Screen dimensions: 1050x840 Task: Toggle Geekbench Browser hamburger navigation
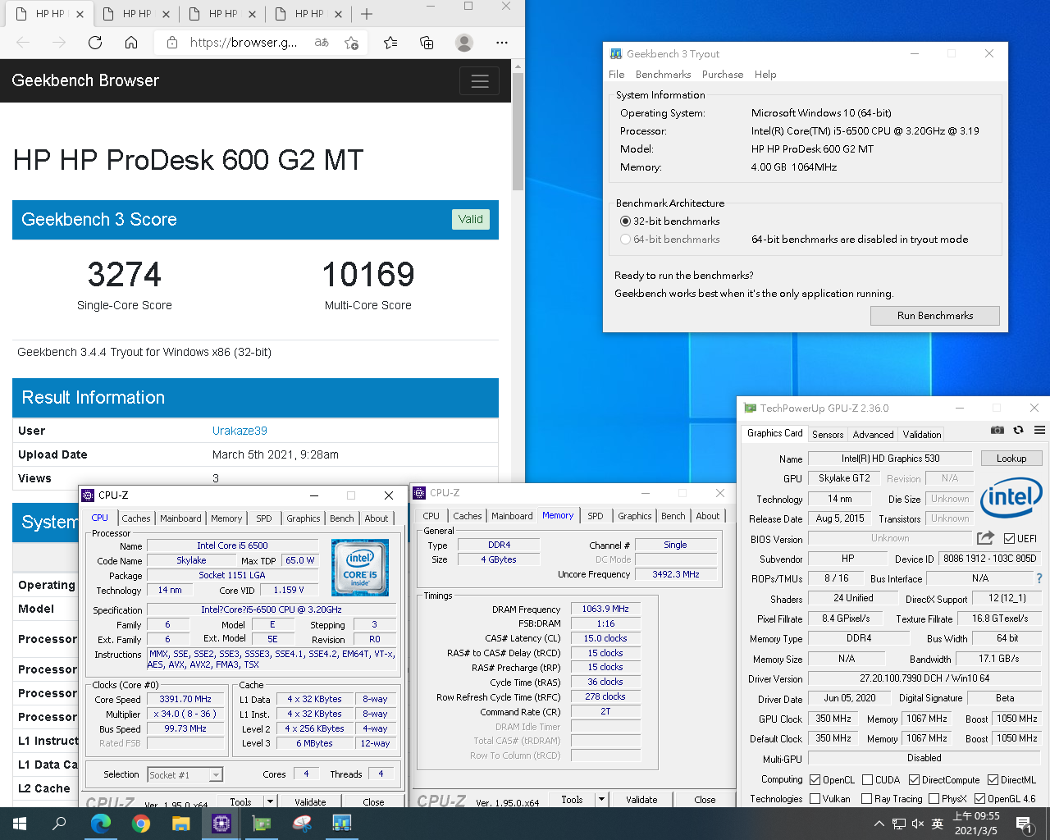(x=480, y=80)
